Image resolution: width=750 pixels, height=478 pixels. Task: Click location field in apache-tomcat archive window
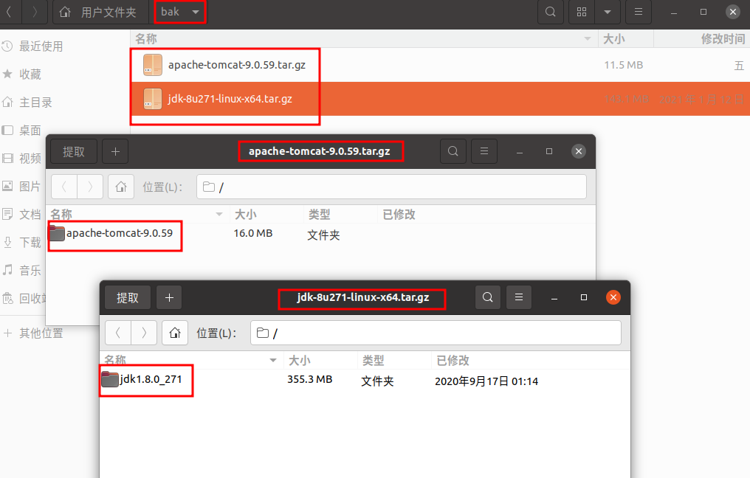coord(391,187)
